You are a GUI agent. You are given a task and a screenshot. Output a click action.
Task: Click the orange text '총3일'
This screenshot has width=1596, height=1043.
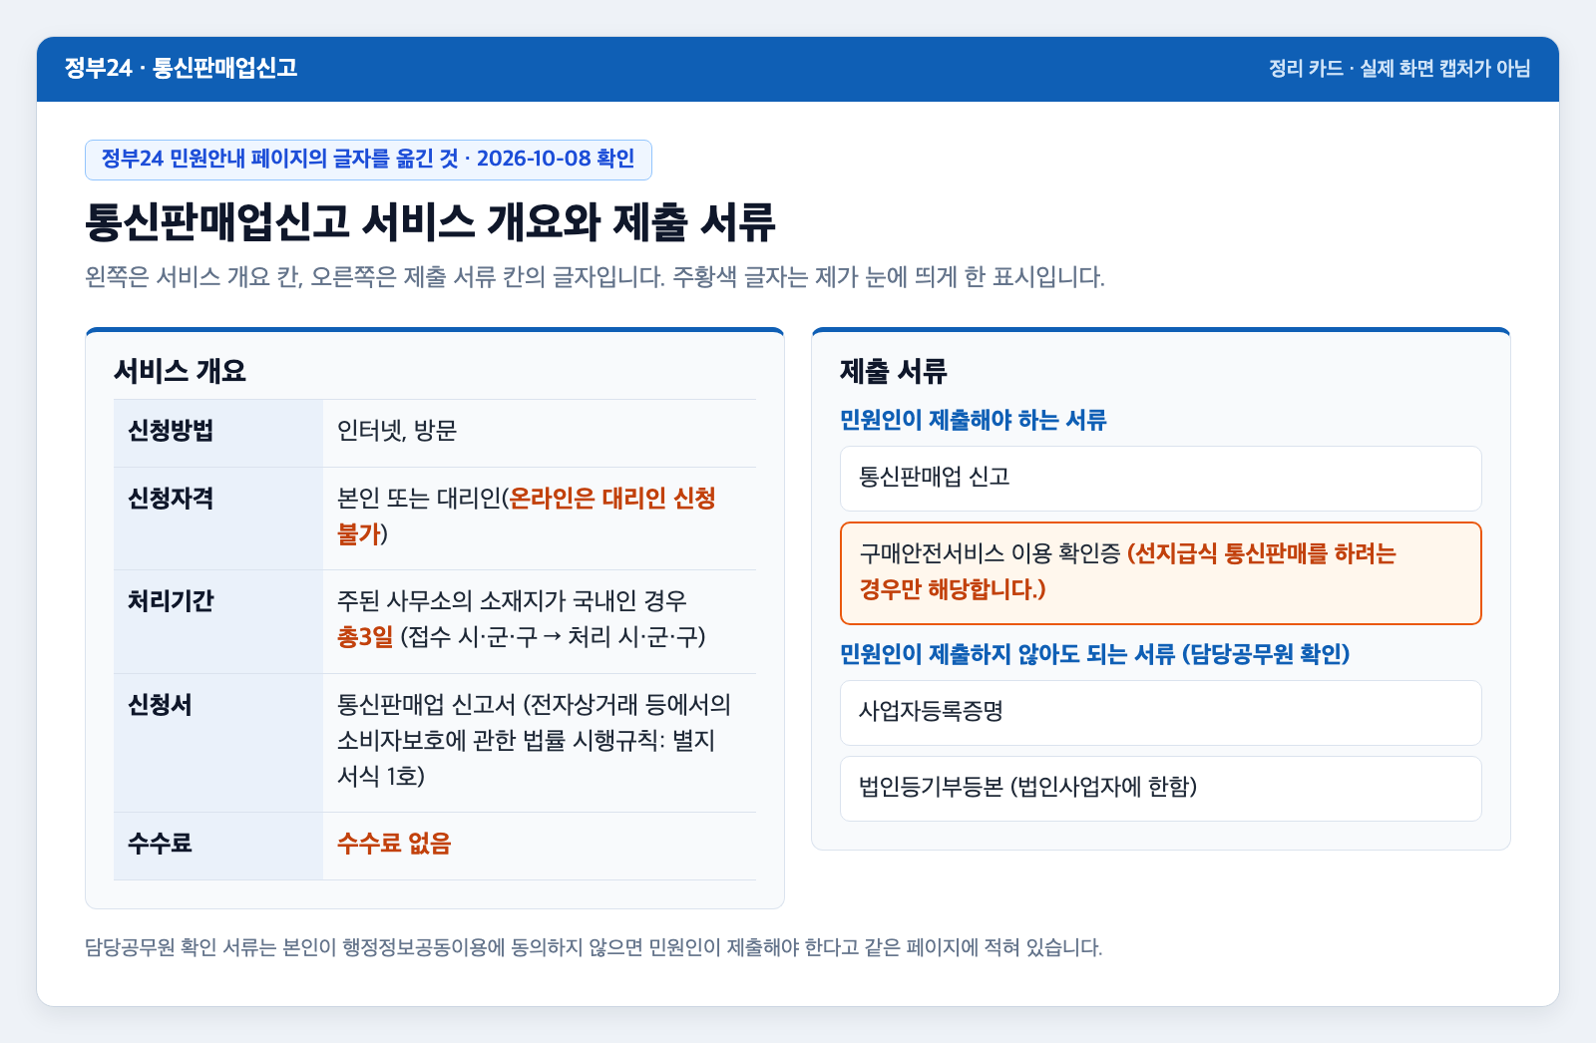pos(365,637)
